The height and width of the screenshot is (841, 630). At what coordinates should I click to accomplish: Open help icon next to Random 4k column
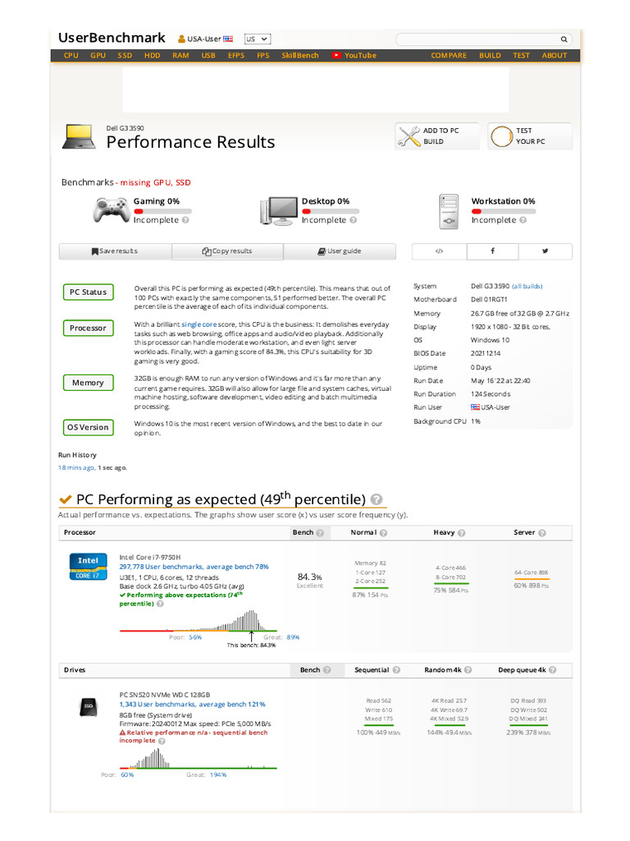click(x=468, y=670)
